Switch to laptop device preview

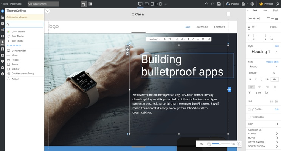(147, 4)
